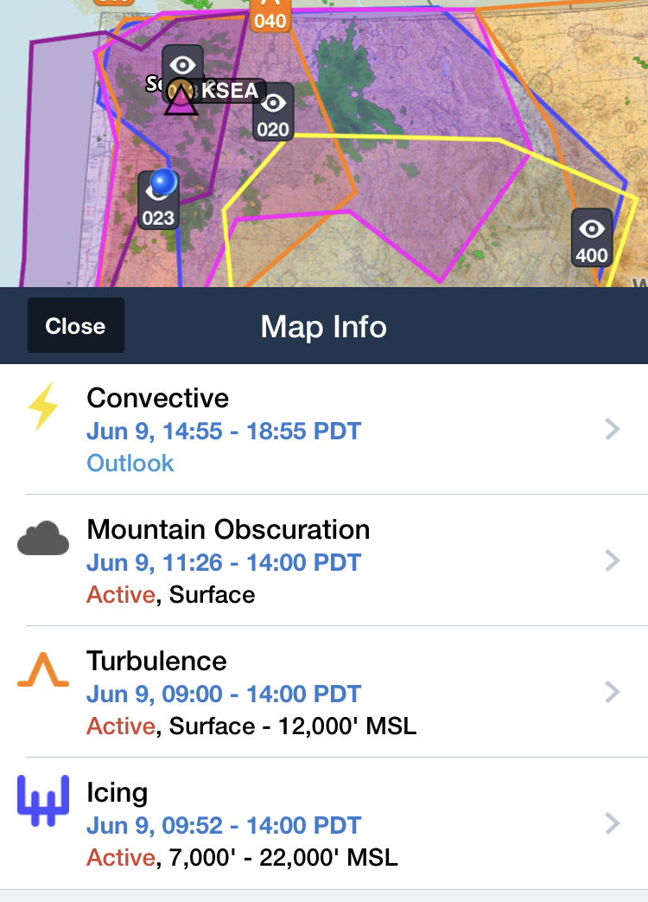Screen dimensions: 648x902
Task: Select the blue pin marker on map
Action: click(x=163, y=182)
